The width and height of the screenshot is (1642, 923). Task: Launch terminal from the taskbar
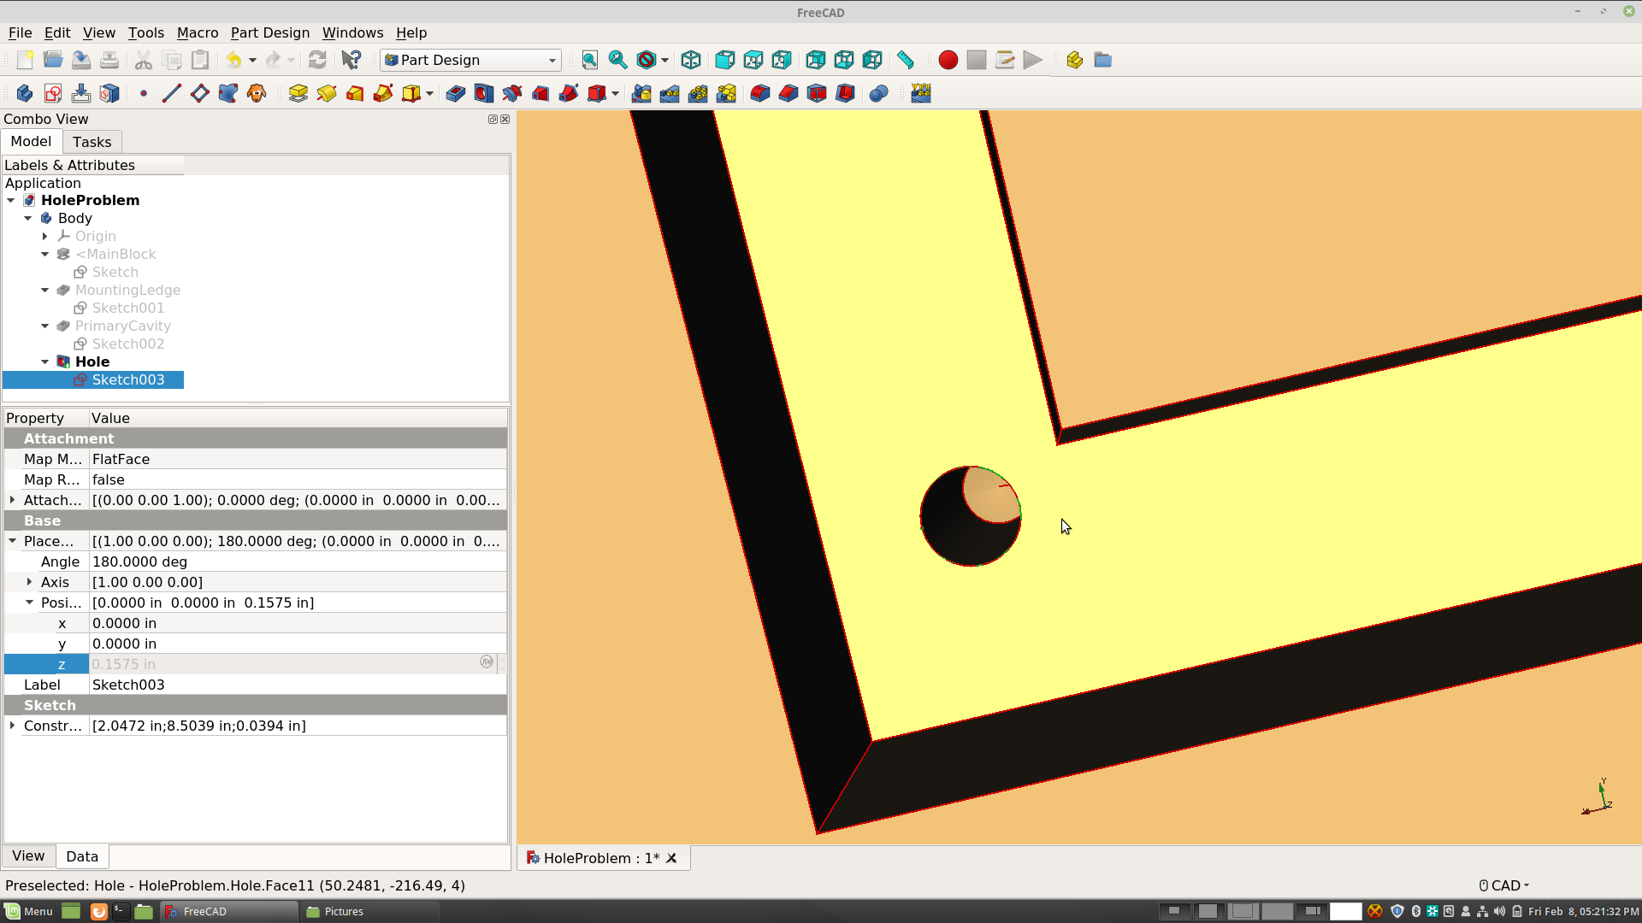121,911
